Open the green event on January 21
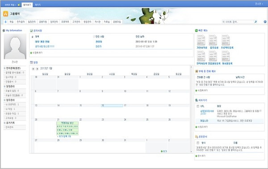 [x=67, y=123]
